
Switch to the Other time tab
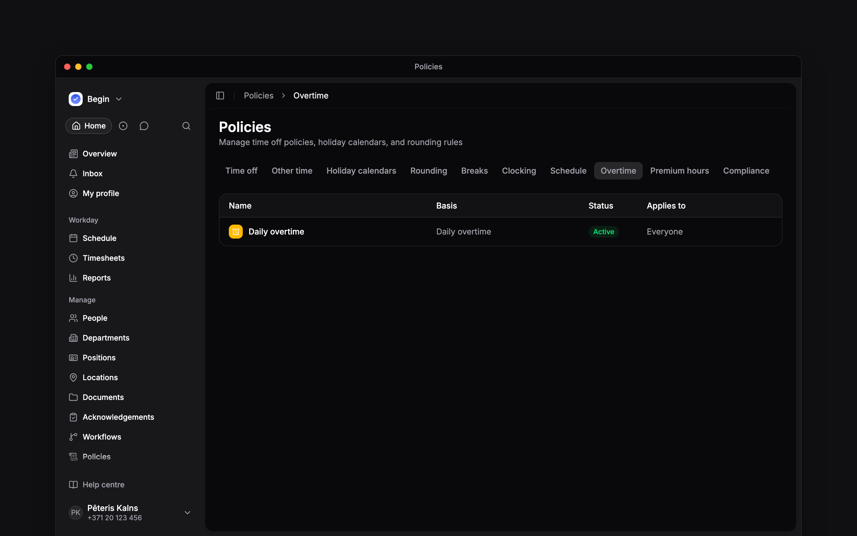(x=292, y=171)
